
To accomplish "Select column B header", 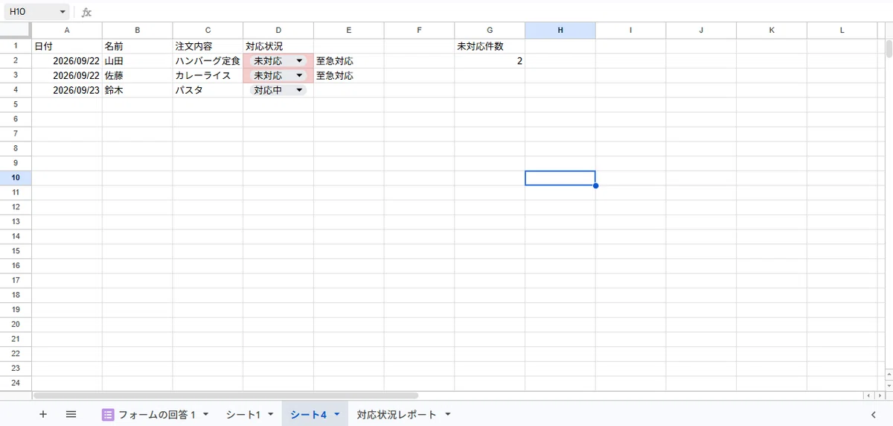I will click(x=138, y=30).
